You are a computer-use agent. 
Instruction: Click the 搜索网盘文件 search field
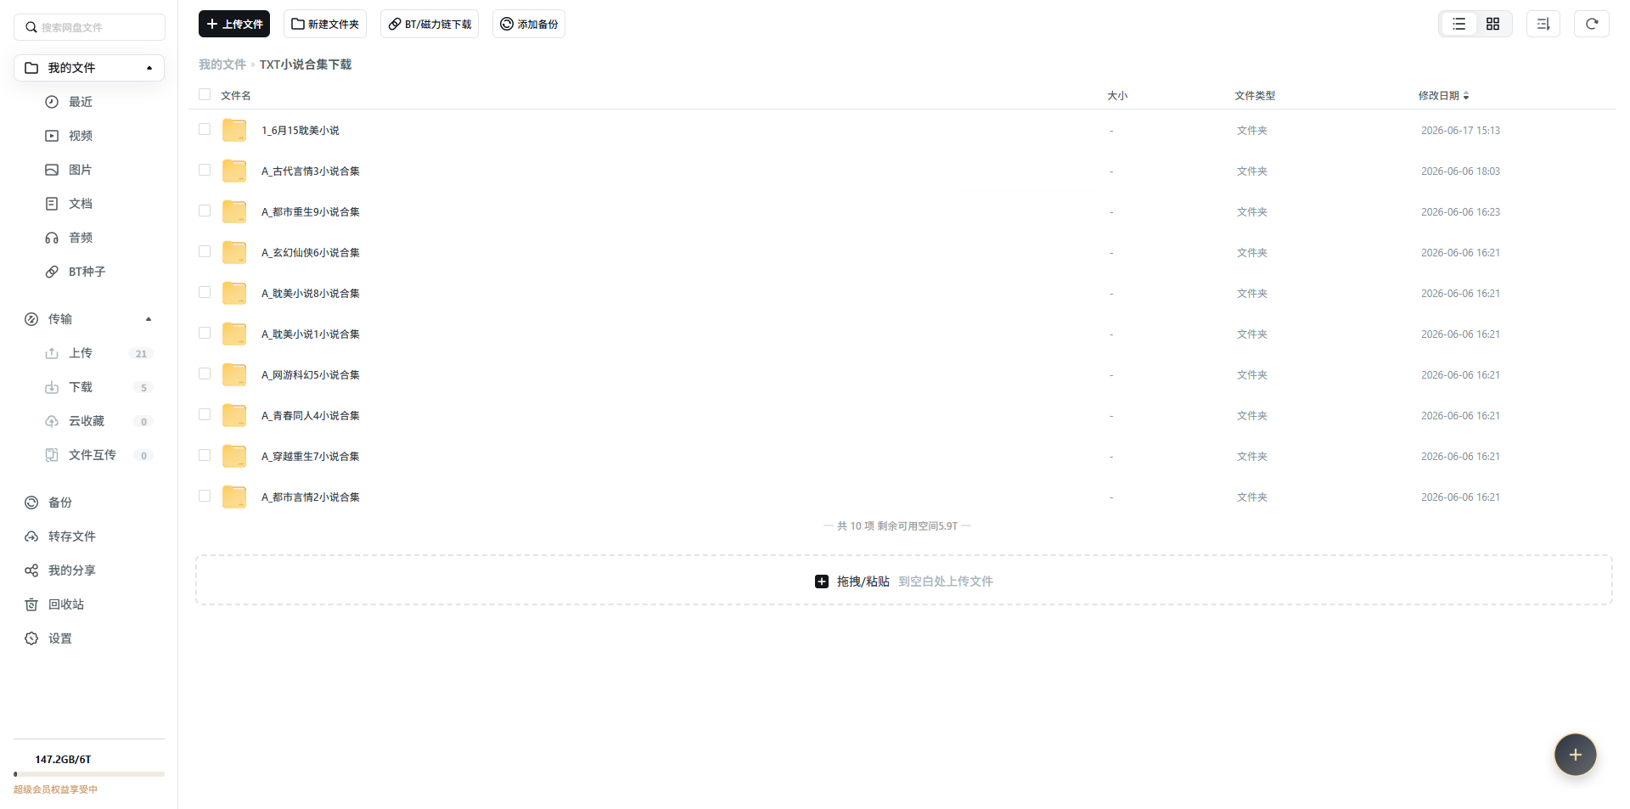(89, 27)
